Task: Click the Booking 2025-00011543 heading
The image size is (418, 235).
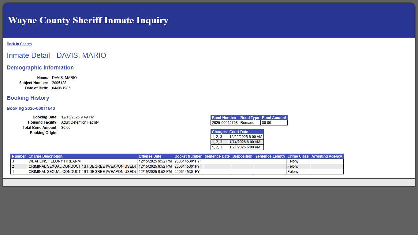Action: [x=31, y=109]
